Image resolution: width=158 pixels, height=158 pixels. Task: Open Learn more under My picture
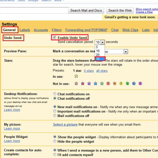coord(12,129)
